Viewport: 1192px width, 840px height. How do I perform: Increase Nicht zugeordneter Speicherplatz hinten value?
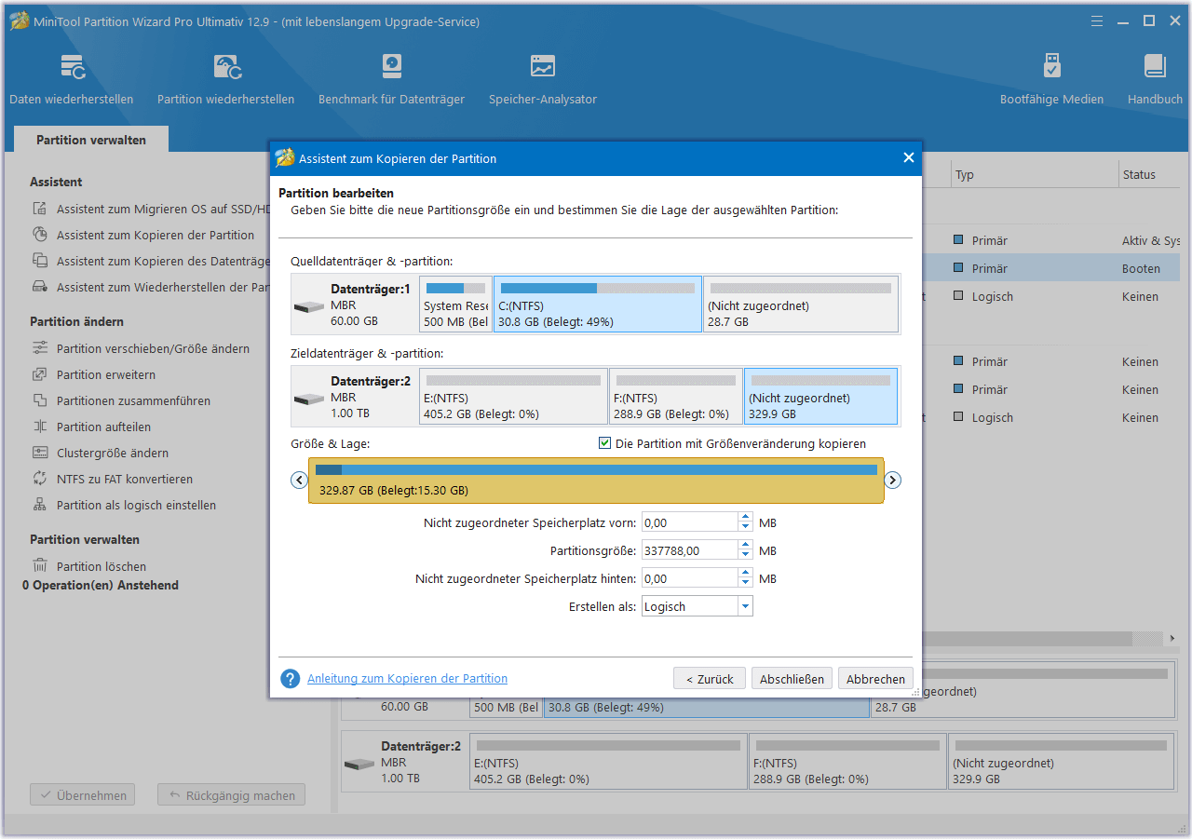tap(745, 574)
